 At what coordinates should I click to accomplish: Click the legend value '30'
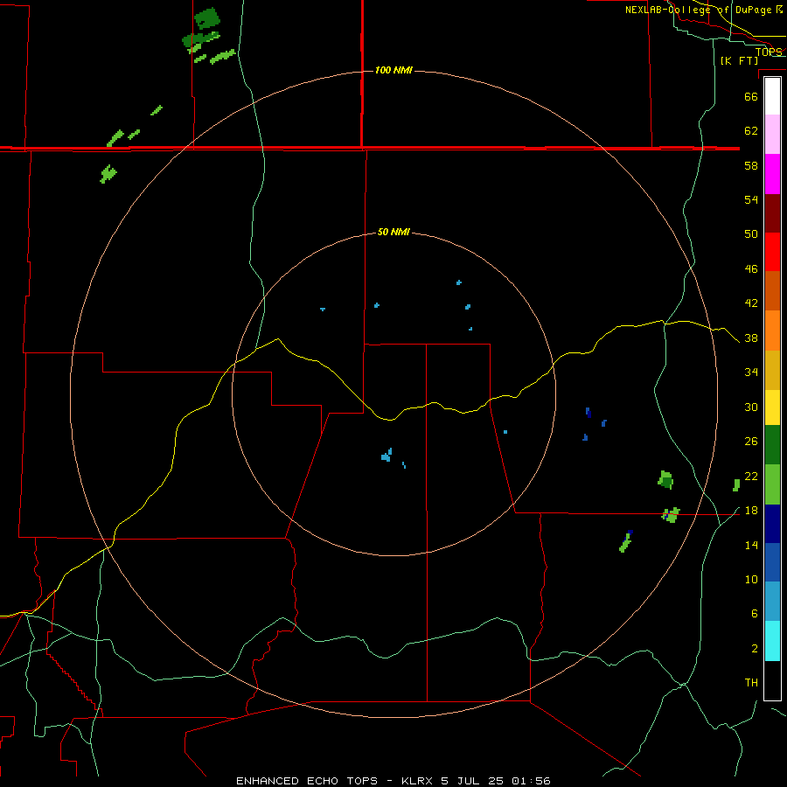pos(751,407)
